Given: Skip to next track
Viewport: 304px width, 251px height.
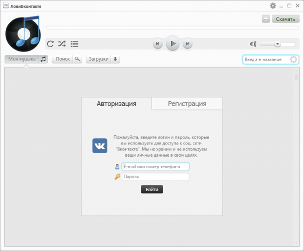Looking at the screenshot, I should pyautogui.click(x=188, y=44).
